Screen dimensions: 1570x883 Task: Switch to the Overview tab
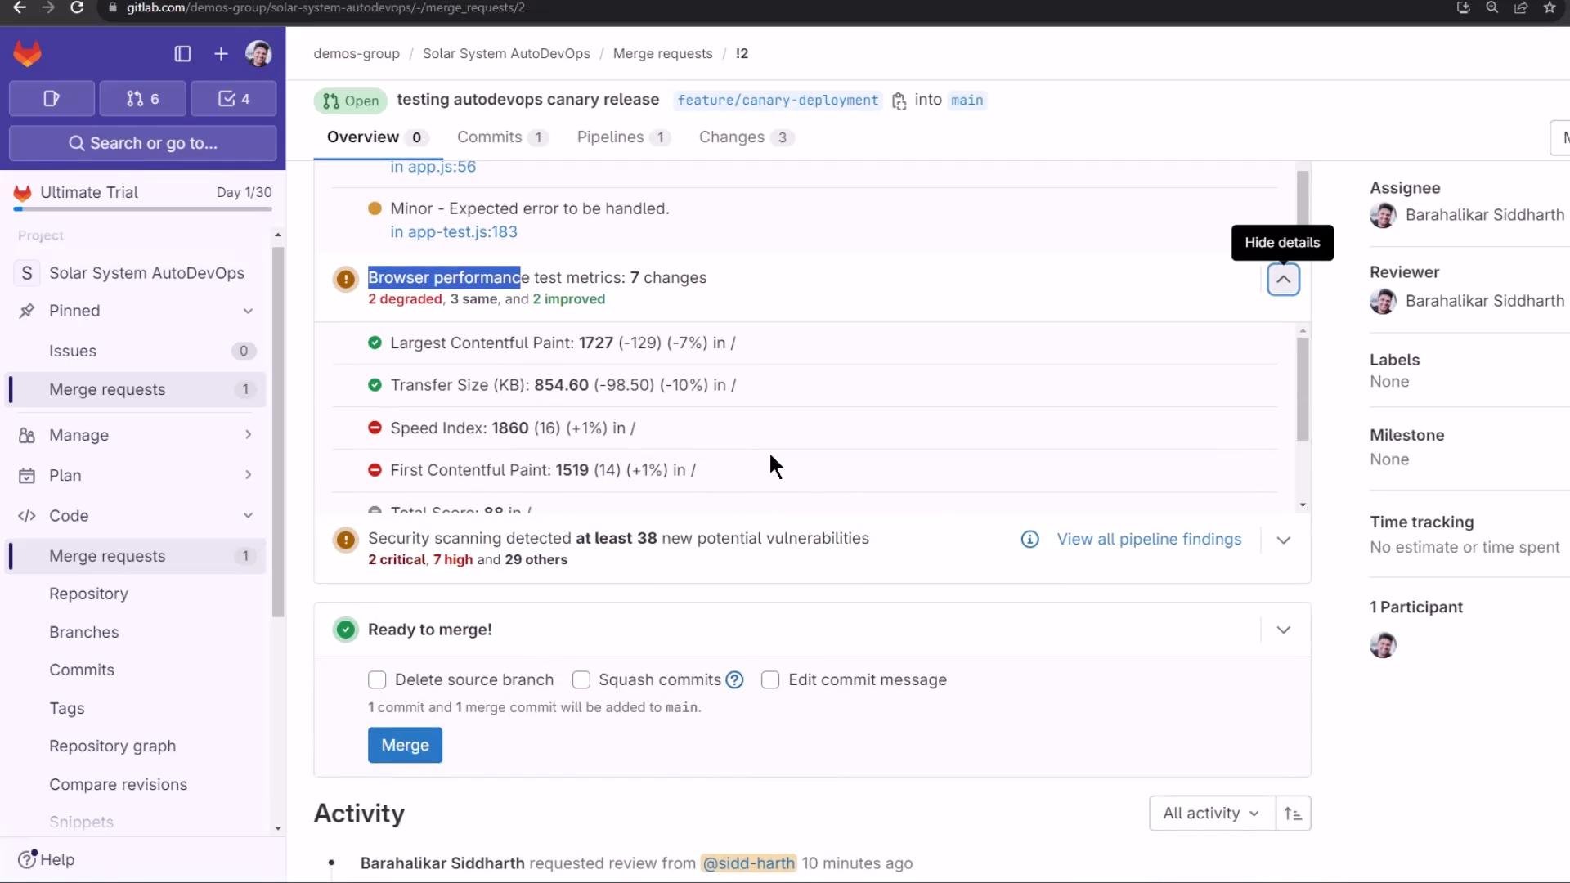click(x=376, y=137)
